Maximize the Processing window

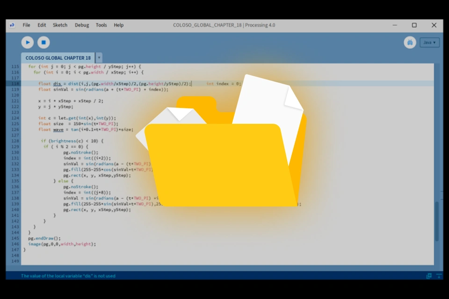point(414,25)
